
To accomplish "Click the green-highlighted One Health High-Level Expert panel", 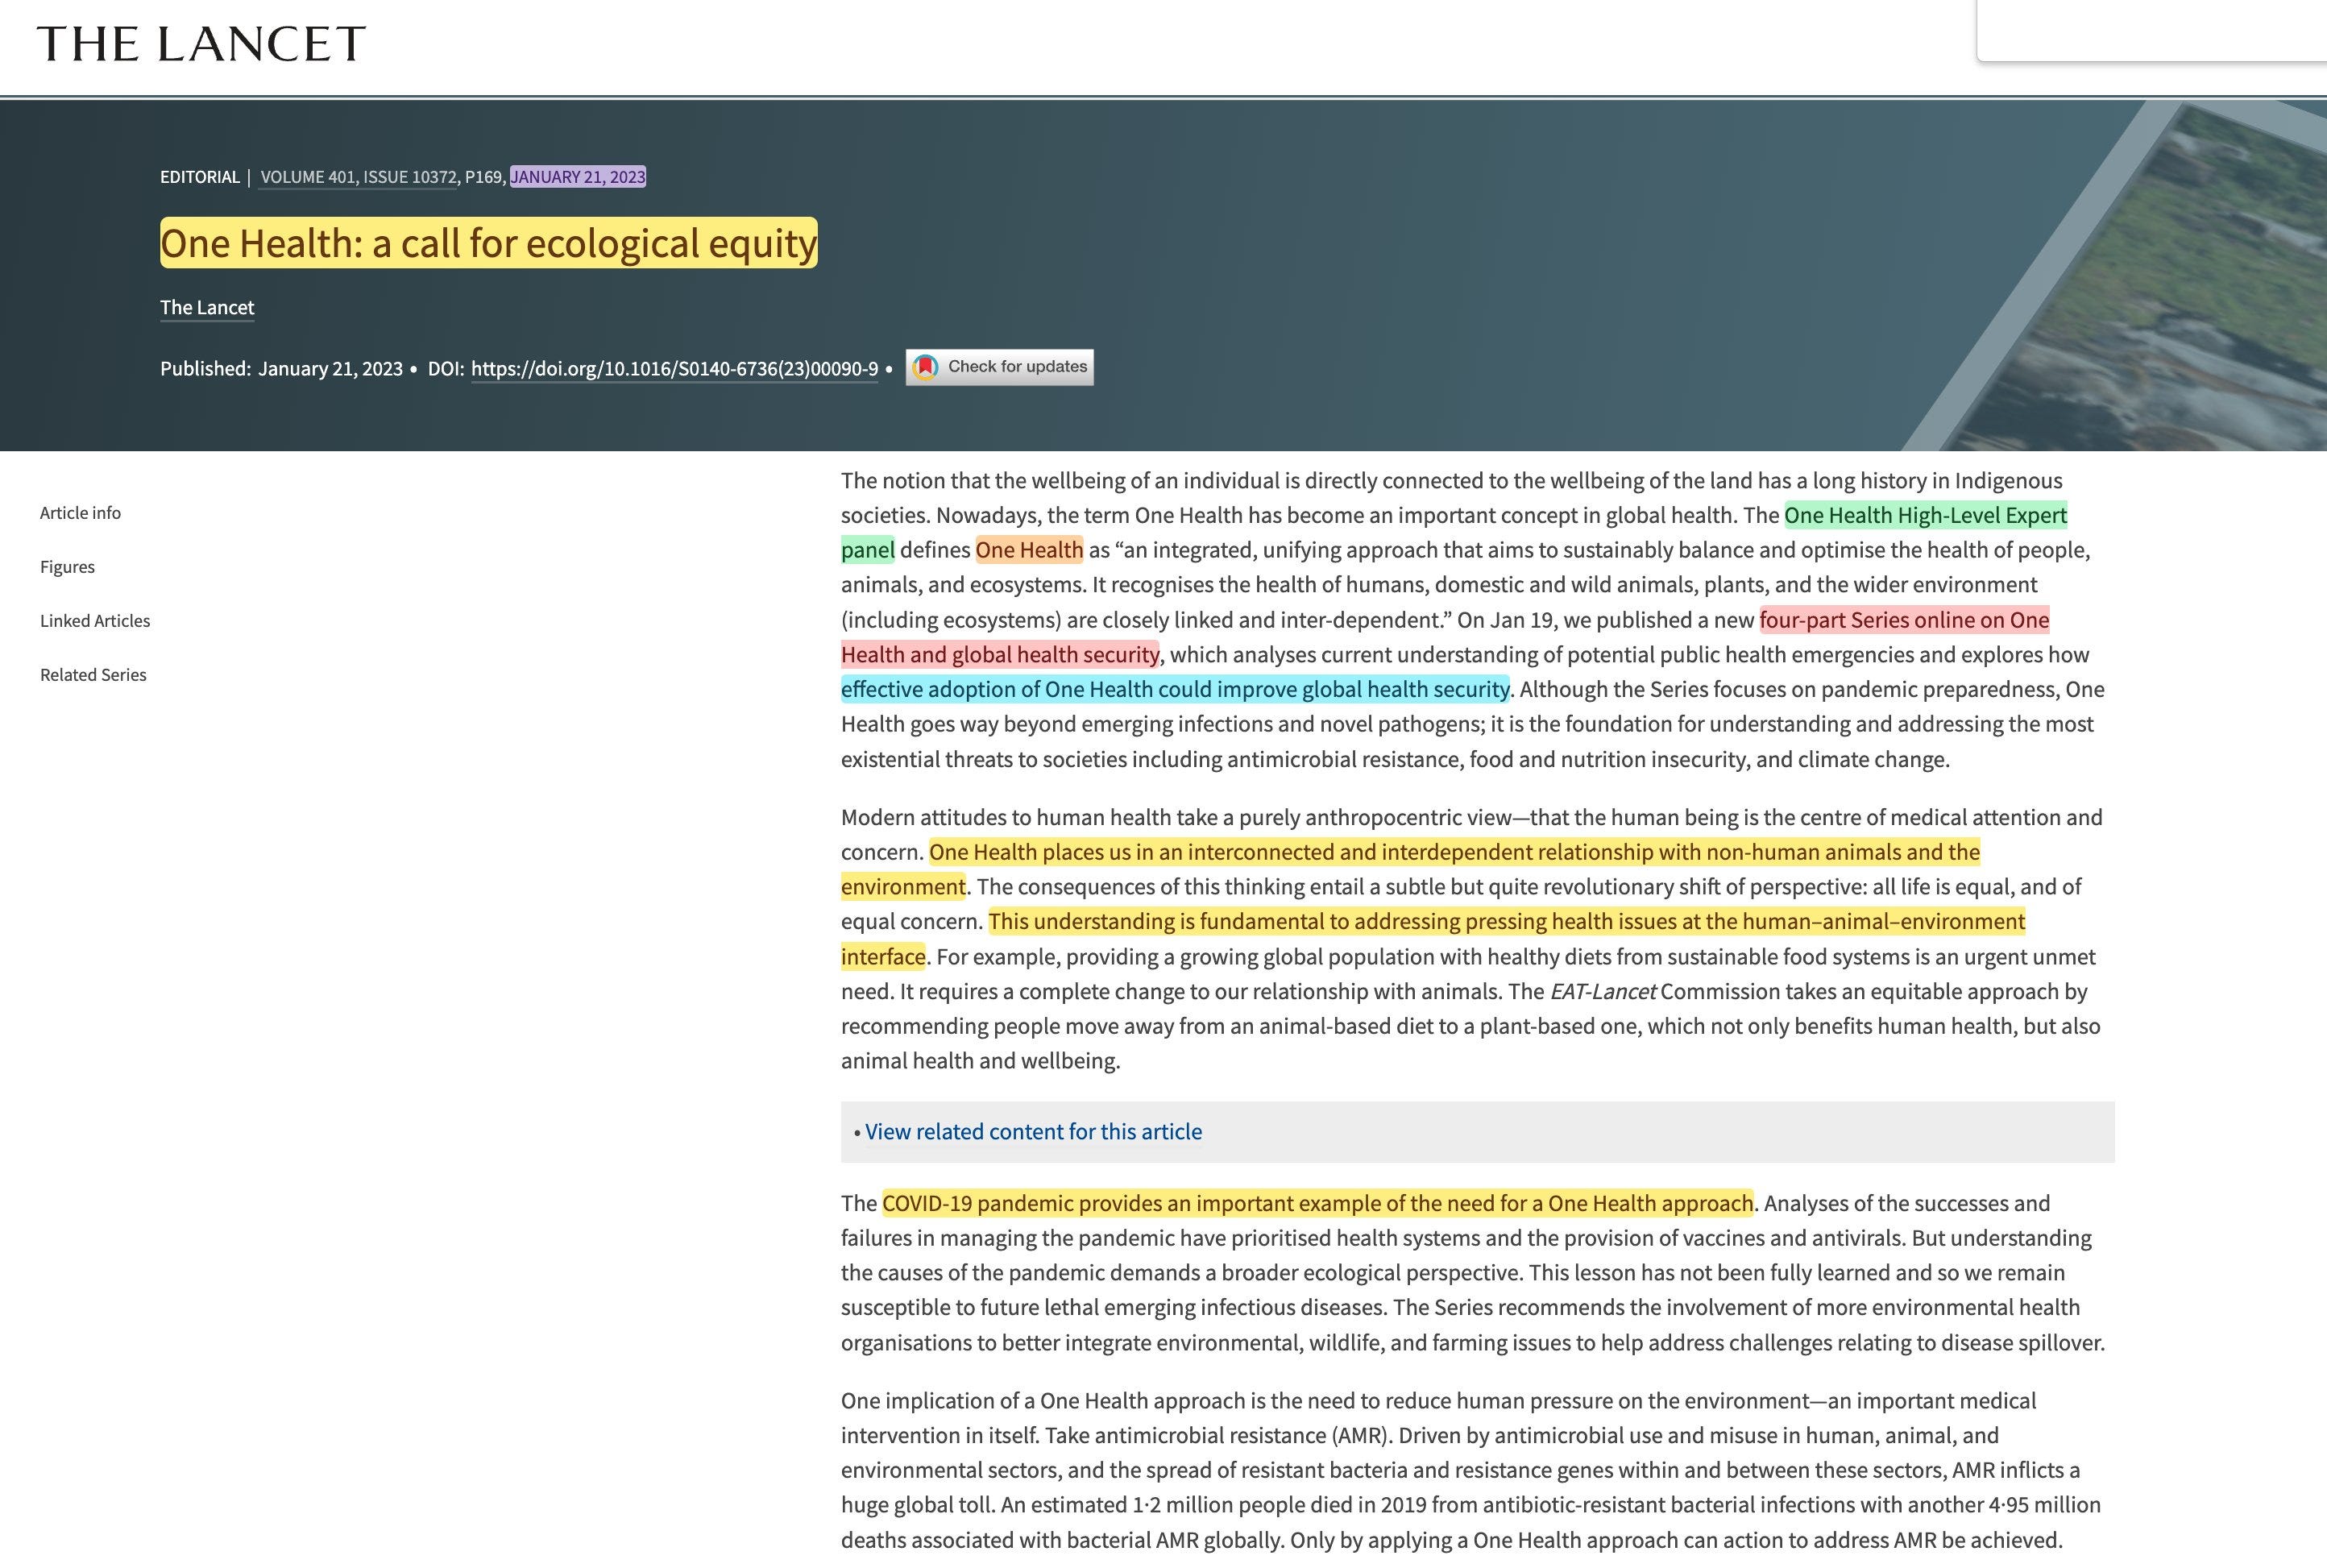I will [x=1925, y=515].
